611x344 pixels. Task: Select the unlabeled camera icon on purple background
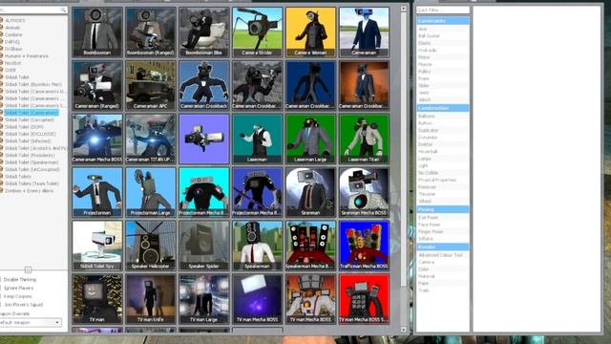(x=203, y=139)
